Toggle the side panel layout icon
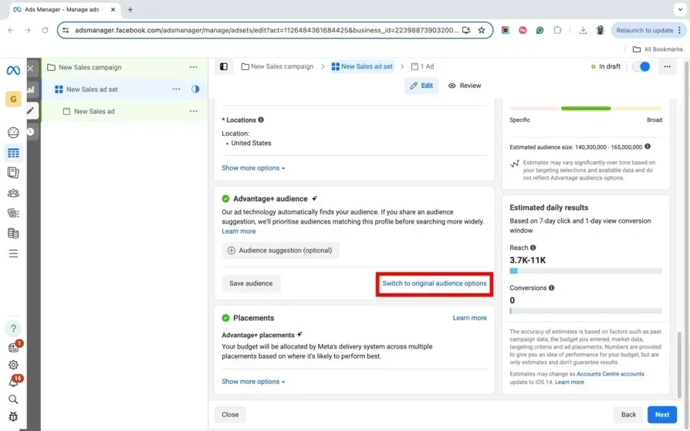 [224, 66]
